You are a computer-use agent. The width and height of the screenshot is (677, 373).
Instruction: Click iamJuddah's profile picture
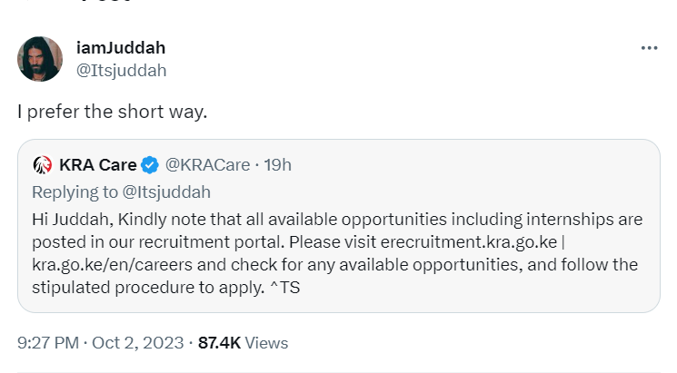[40, 59]
